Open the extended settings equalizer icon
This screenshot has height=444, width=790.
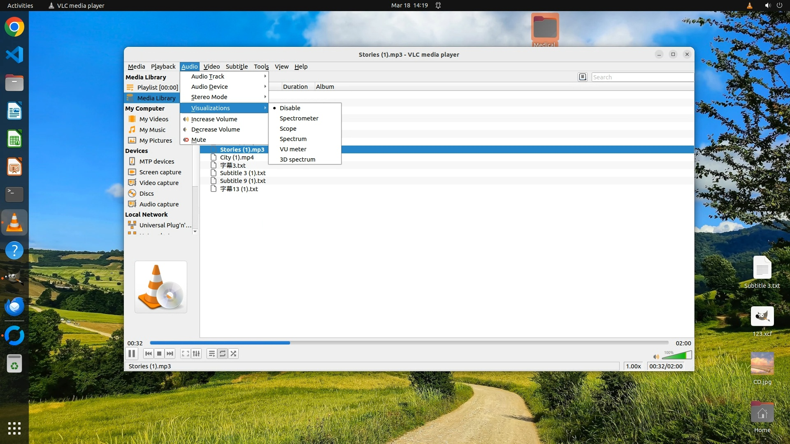point(197,354)
